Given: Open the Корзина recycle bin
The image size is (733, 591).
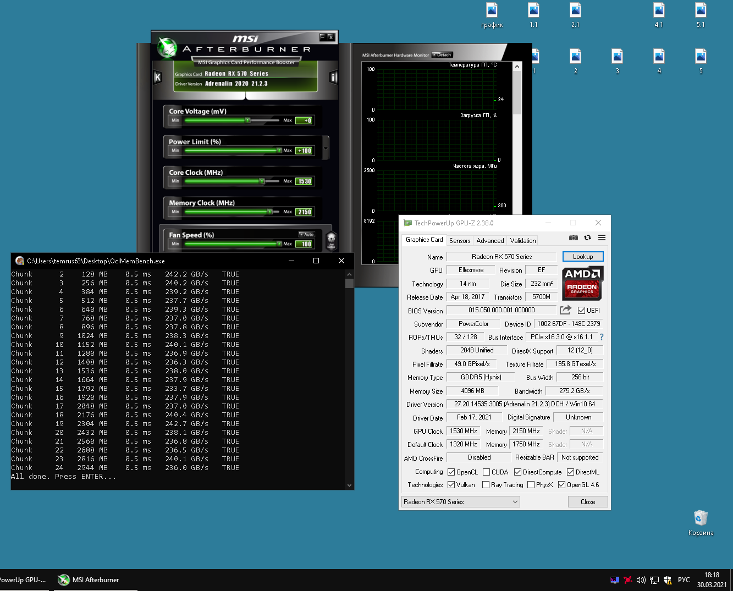Looking at the screenshot, I should click(x=701, y=523).
